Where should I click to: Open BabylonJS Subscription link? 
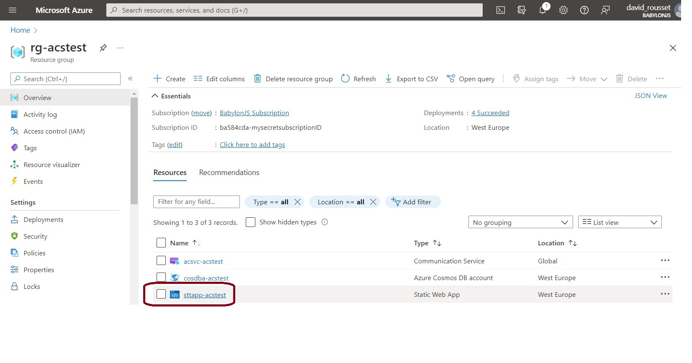(254, 113)
